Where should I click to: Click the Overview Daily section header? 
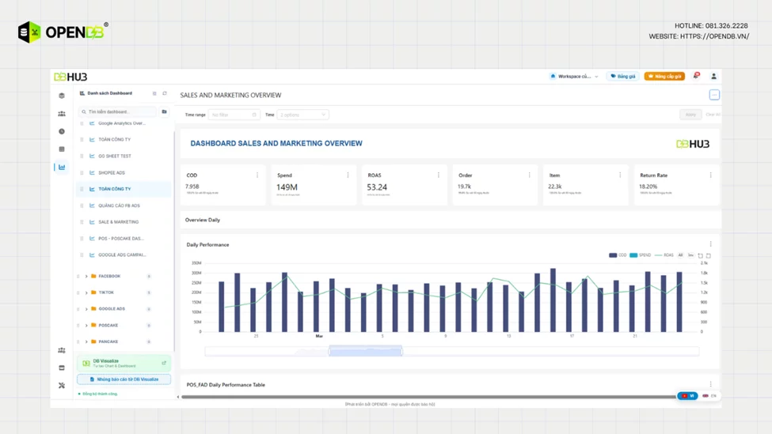[203, 220]
